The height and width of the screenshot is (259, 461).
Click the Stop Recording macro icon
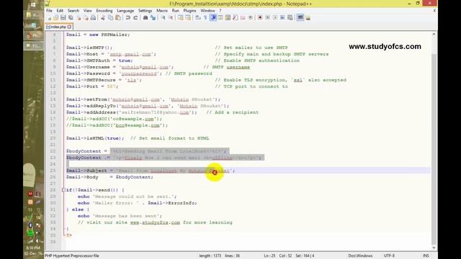click(x=267, y=18)
